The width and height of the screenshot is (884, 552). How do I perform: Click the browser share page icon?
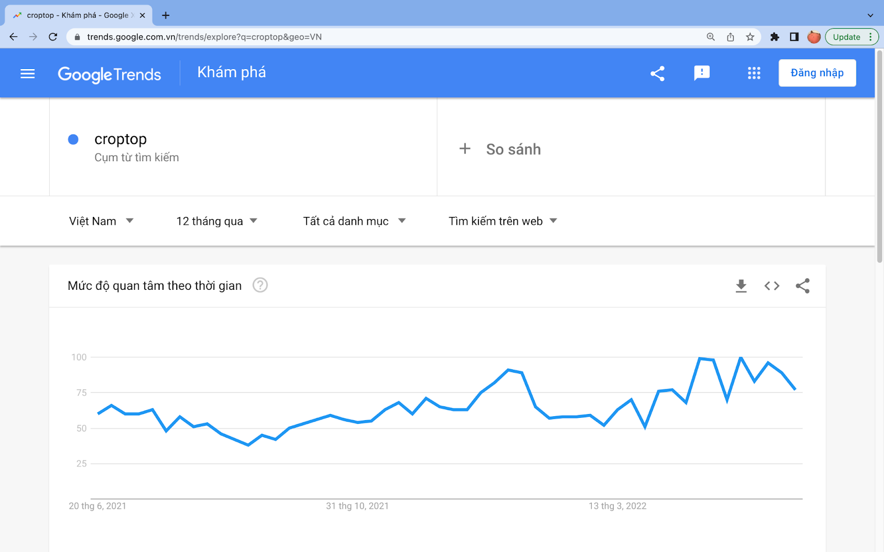coord(730,37)
